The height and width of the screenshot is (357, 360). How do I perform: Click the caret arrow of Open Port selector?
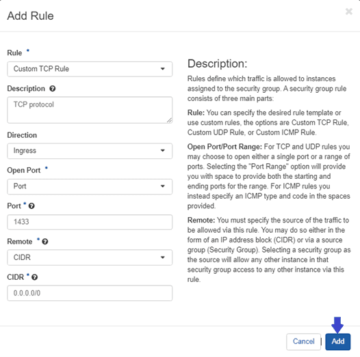pyautogui.click(x=163, y=186)
